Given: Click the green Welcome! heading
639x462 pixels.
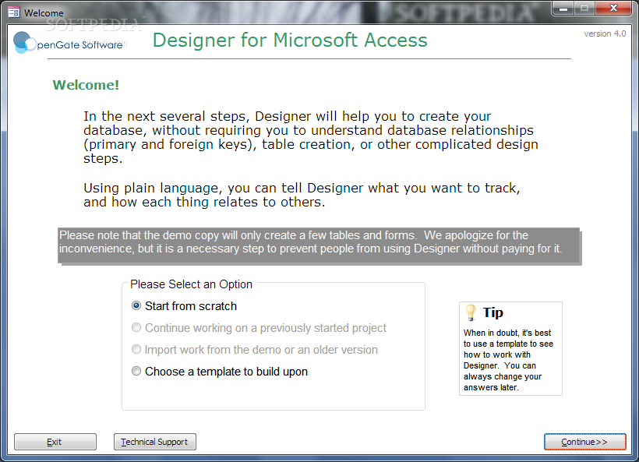Looking at the screenshot, I should pyautogui.click(x=86, y=85).
